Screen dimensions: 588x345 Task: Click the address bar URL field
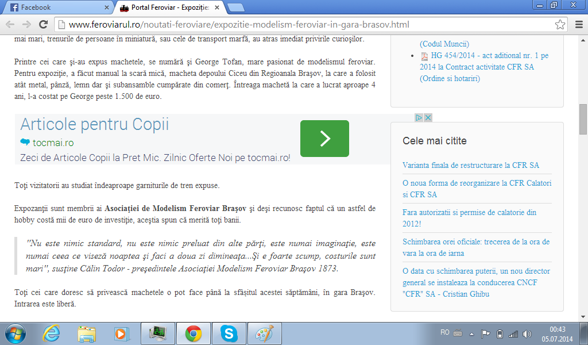point(304,25)
